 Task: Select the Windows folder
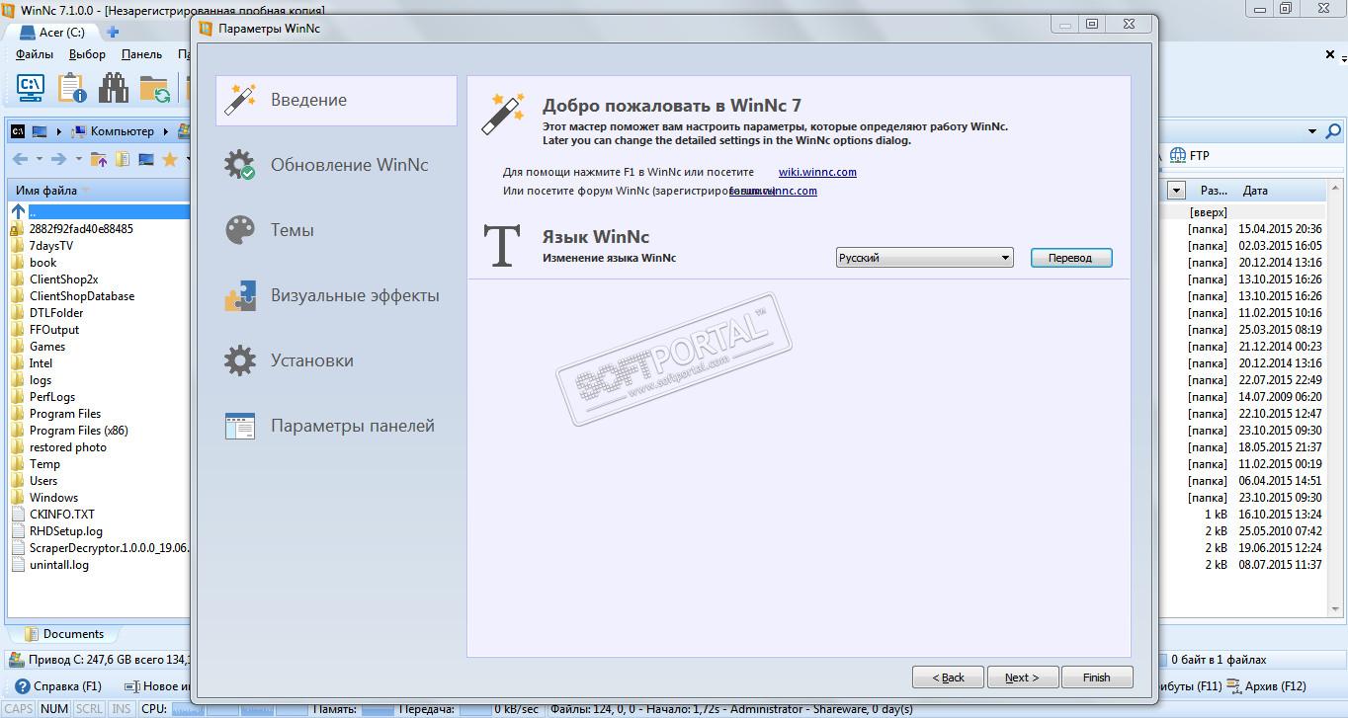point(53,497)
